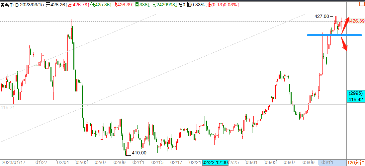Click the 02/03 date label
365x166 pixels.
click(x=81, y=162)
